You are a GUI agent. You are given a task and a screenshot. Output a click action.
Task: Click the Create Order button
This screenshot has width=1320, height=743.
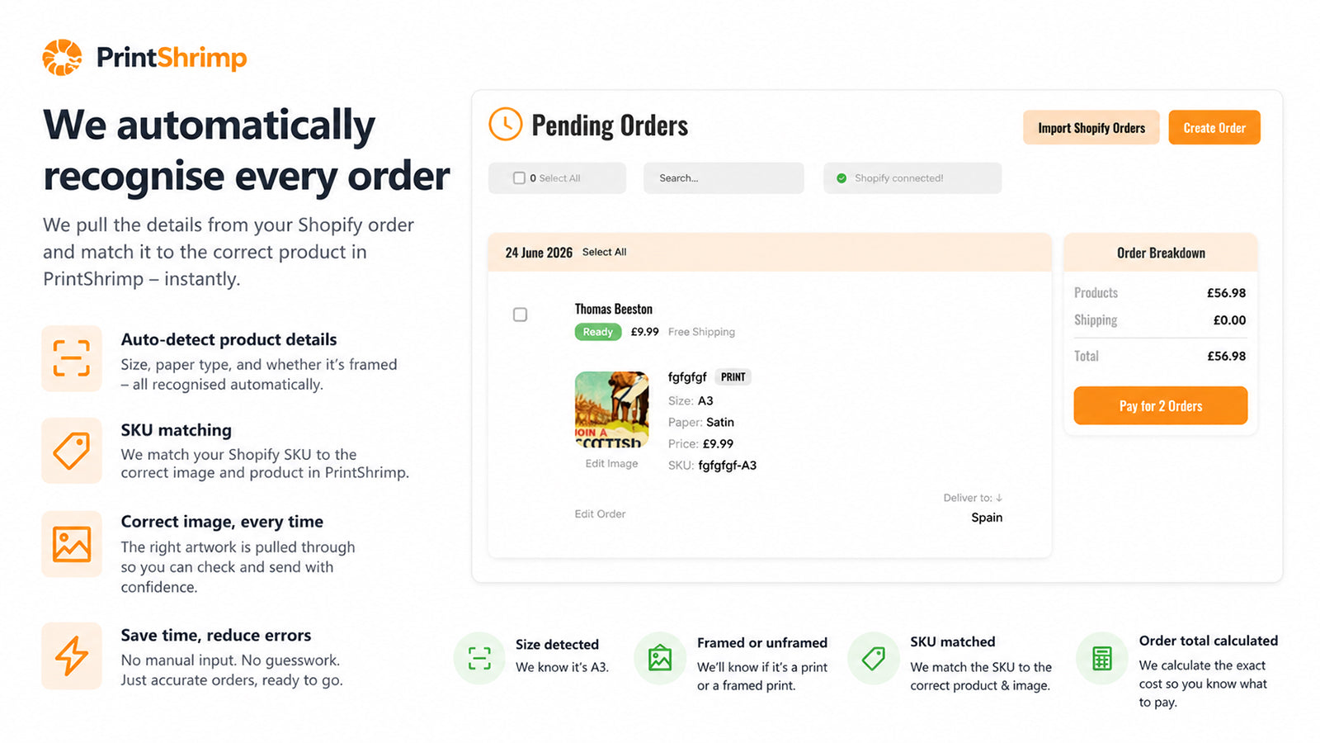1214,128
